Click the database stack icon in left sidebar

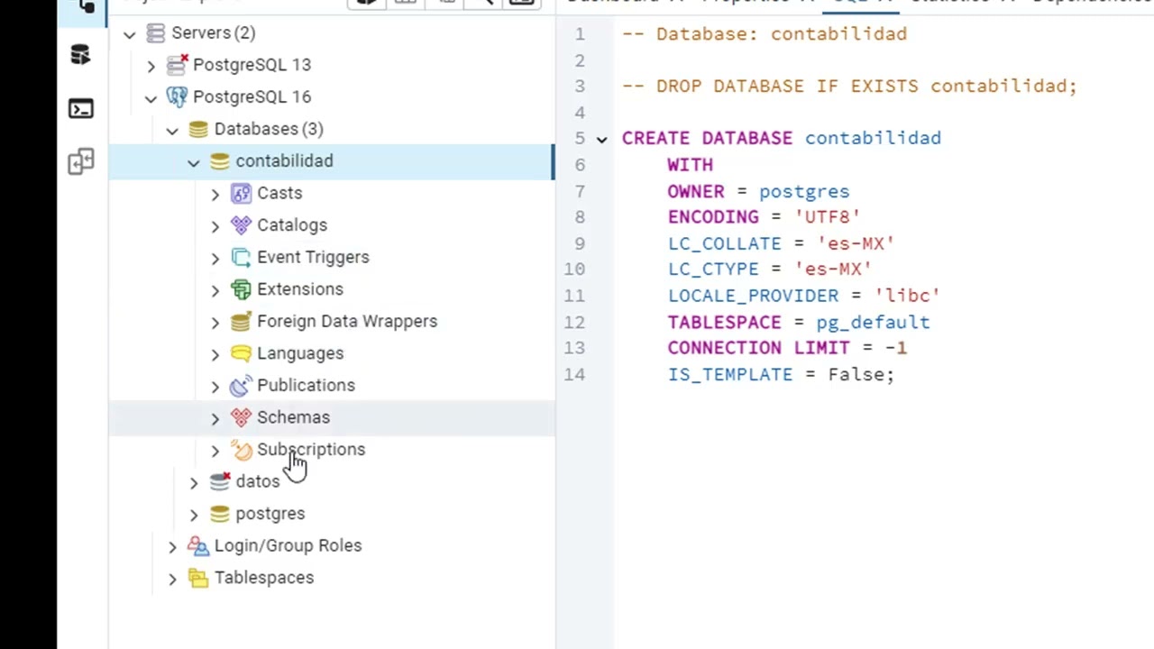[80, 55]
